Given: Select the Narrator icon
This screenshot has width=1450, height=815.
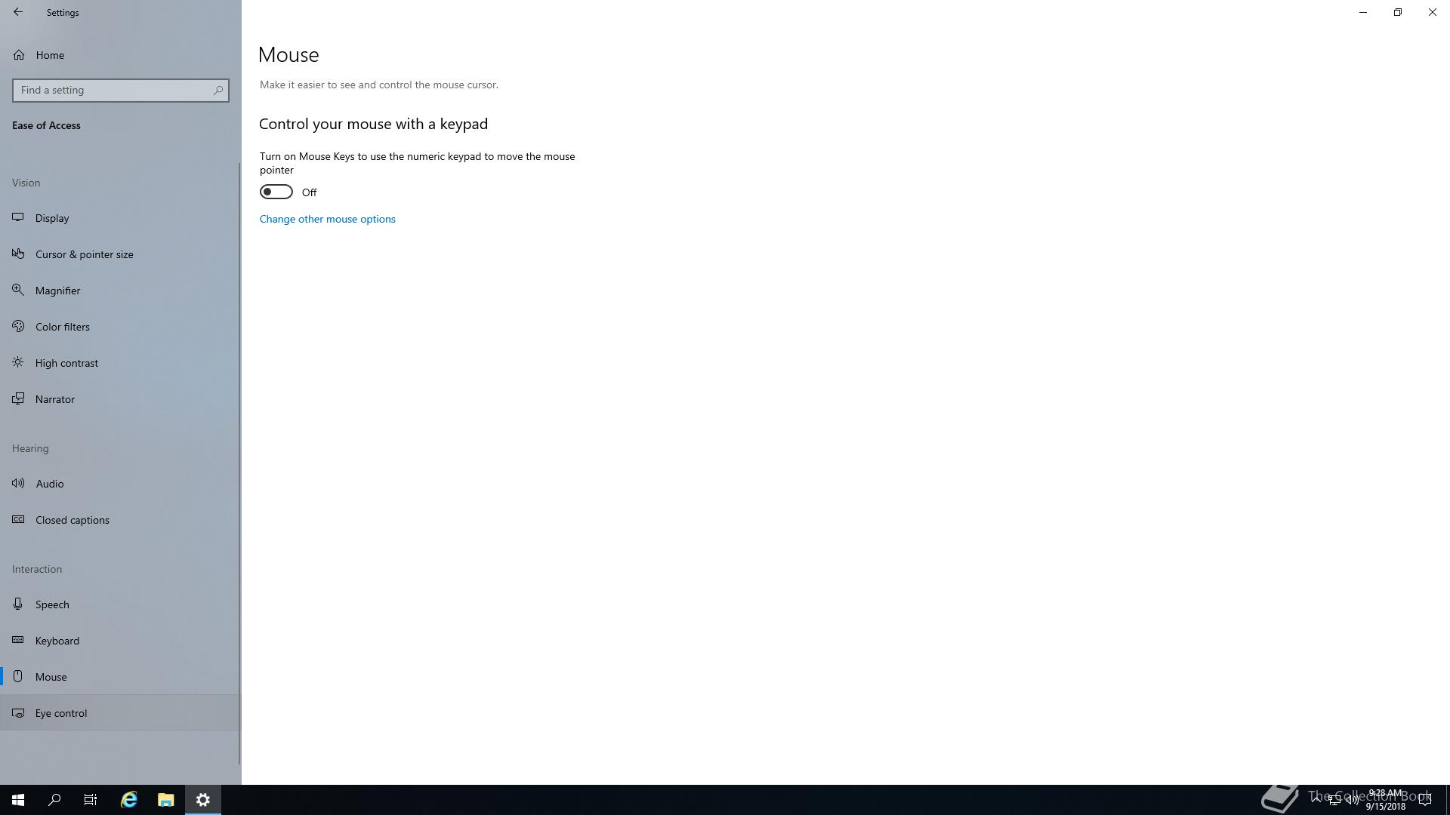Looking at the screenshot, I should point(18,398).
